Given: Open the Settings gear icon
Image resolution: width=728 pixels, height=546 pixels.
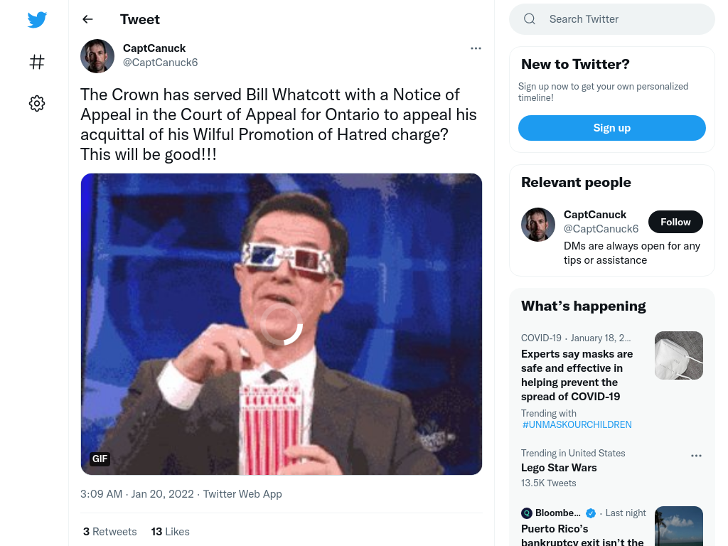Looking at the screenshot, I should (37, 103).
